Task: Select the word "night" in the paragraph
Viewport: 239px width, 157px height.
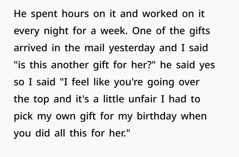Action: point(56,31)
